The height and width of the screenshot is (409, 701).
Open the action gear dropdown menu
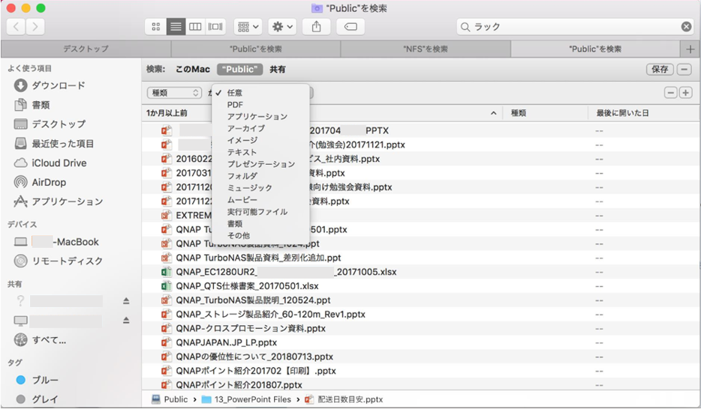point(282,26)
